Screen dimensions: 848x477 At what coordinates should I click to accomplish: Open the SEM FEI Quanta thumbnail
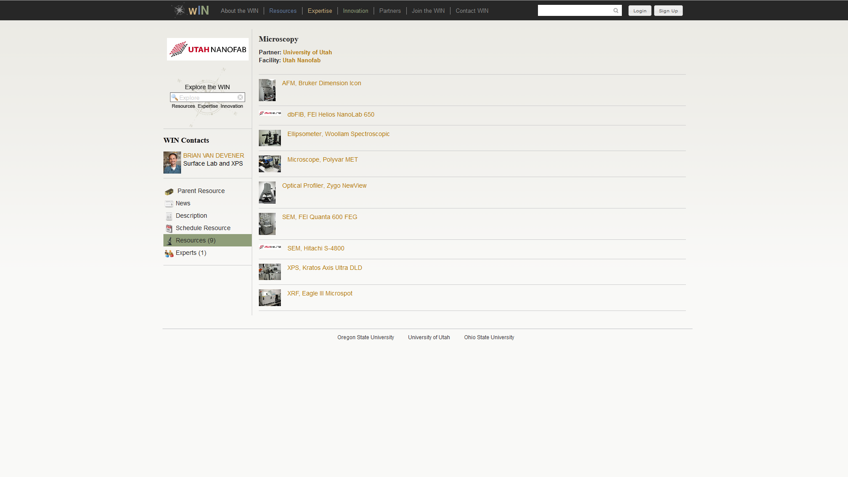point(267,224)
